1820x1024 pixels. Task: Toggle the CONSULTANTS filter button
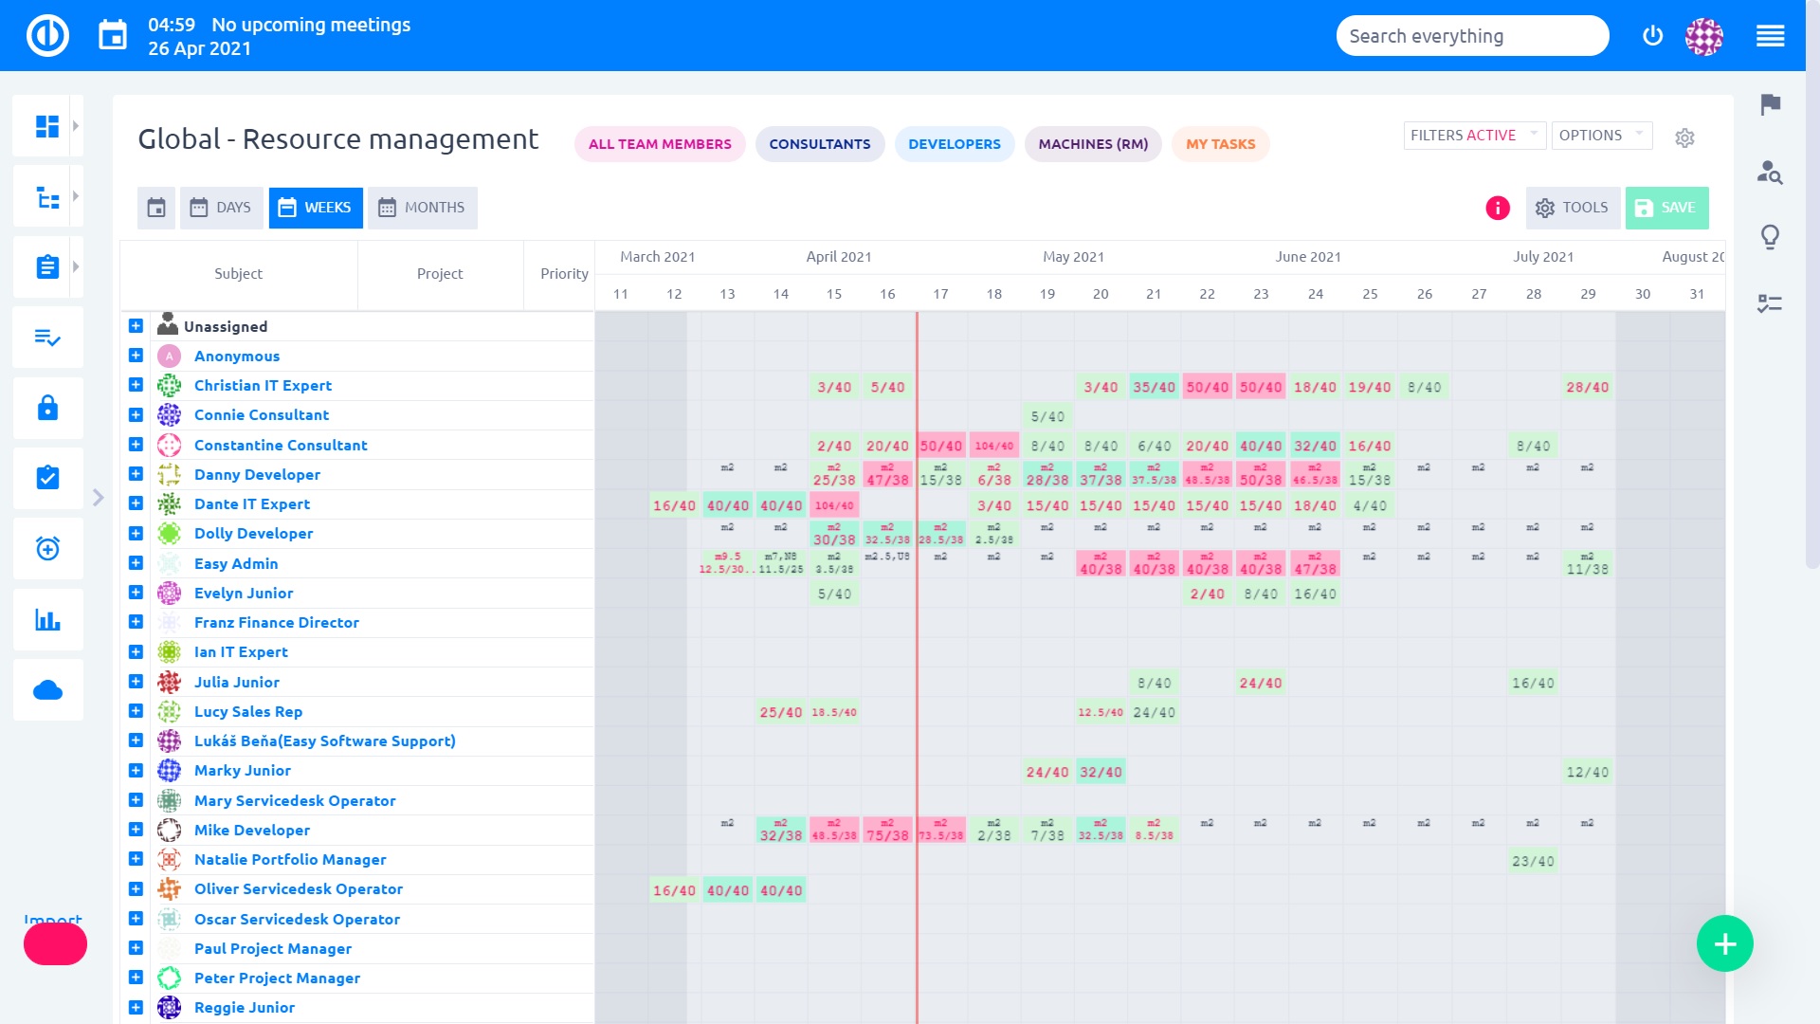click(820, 144)
